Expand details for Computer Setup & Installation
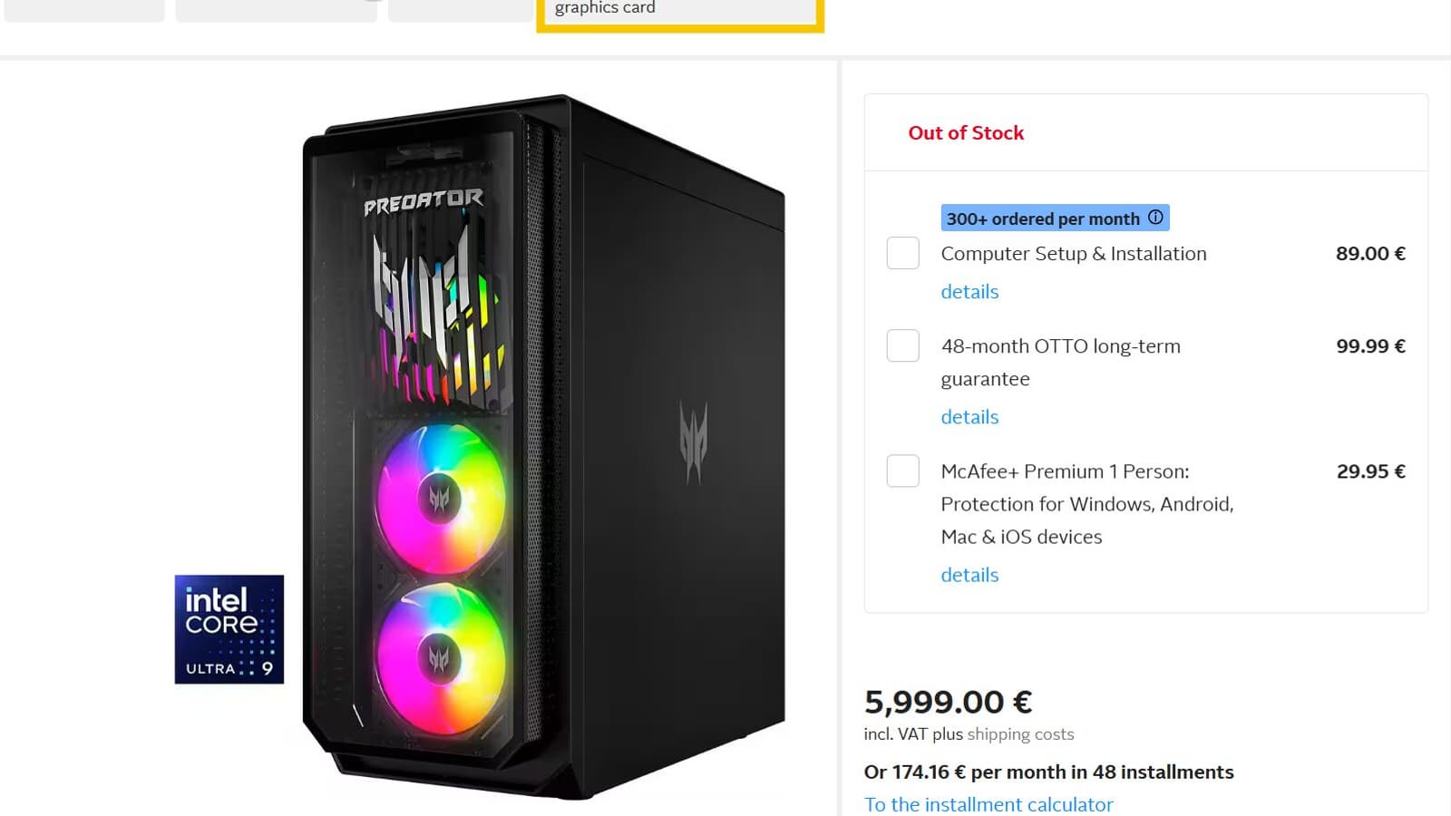Image resolution: width=1451 pixels, height=816 pixels. (969, 292)
